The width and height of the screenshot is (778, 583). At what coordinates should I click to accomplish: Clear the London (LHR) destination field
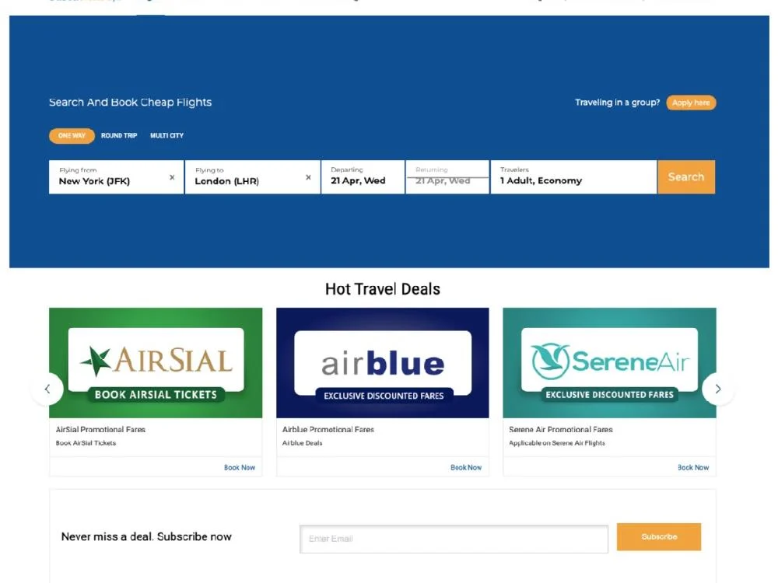pyautogui.click(x=308, y=177)
